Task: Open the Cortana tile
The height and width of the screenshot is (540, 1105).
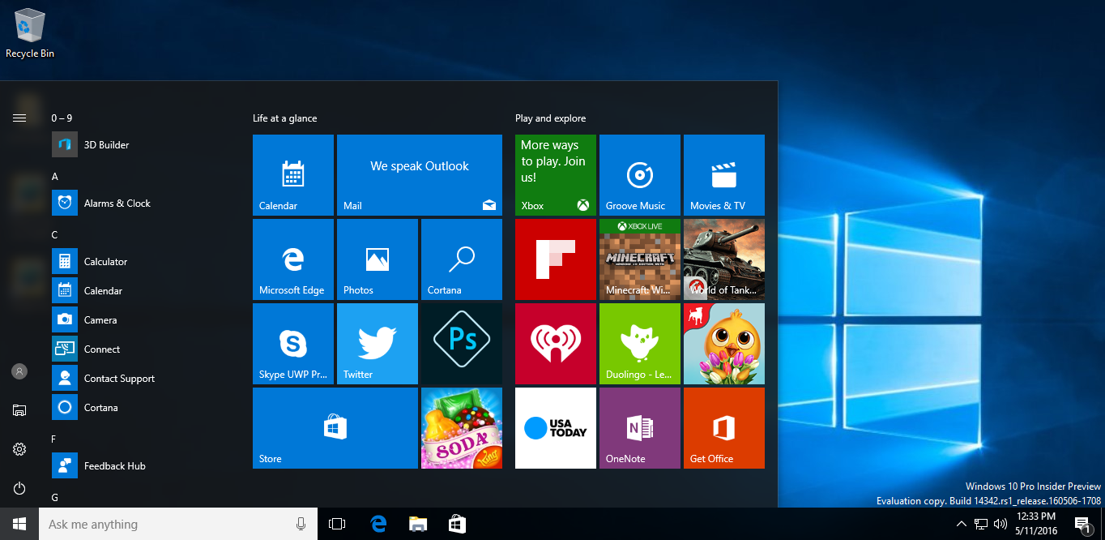Action: coord(462,259)
